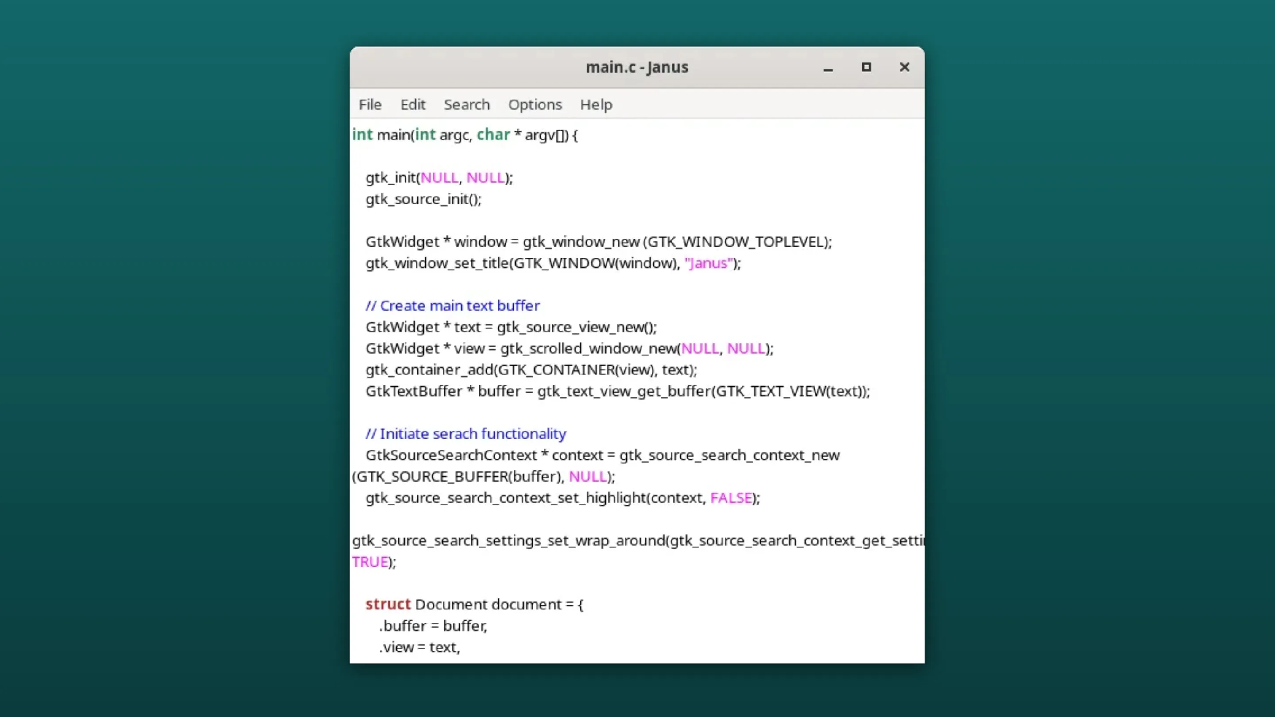Click the (GTK_SOURCE_BUFFER(buffer), NULL); line
This screenshot has width=1275, height=717.
[483, 476]
